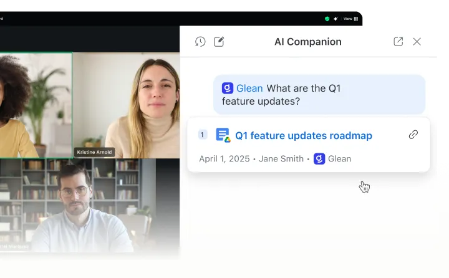Select Kristine Arnold's video tile
Viewport: 449px width, 278px height.
(x=126, y=105)
